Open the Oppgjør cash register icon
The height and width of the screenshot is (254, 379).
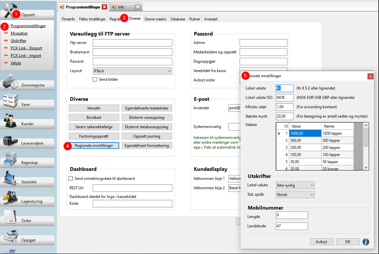pyautogui.click(x=10, y=236)
